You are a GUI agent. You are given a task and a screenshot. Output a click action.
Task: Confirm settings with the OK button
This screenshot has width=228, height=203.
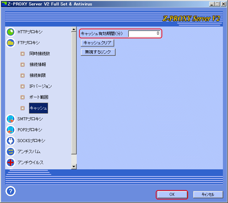coord(172,194)
